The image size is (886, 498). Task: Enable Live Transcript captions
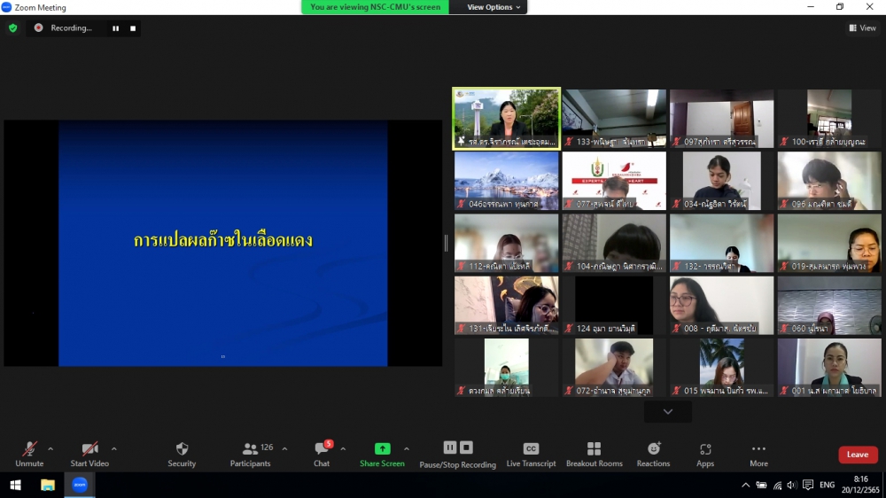click(531, 449)
